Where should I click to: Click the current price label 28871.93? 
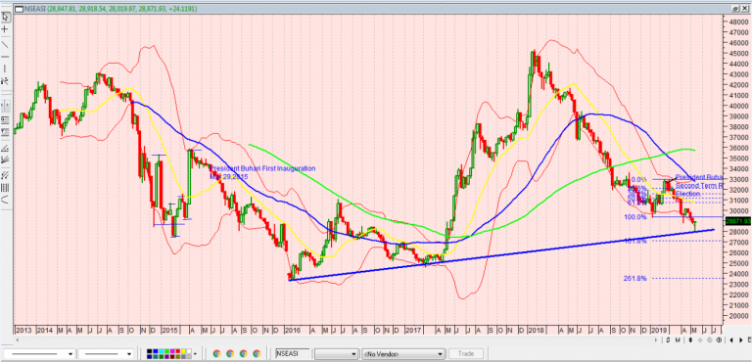tap(738, 221)
